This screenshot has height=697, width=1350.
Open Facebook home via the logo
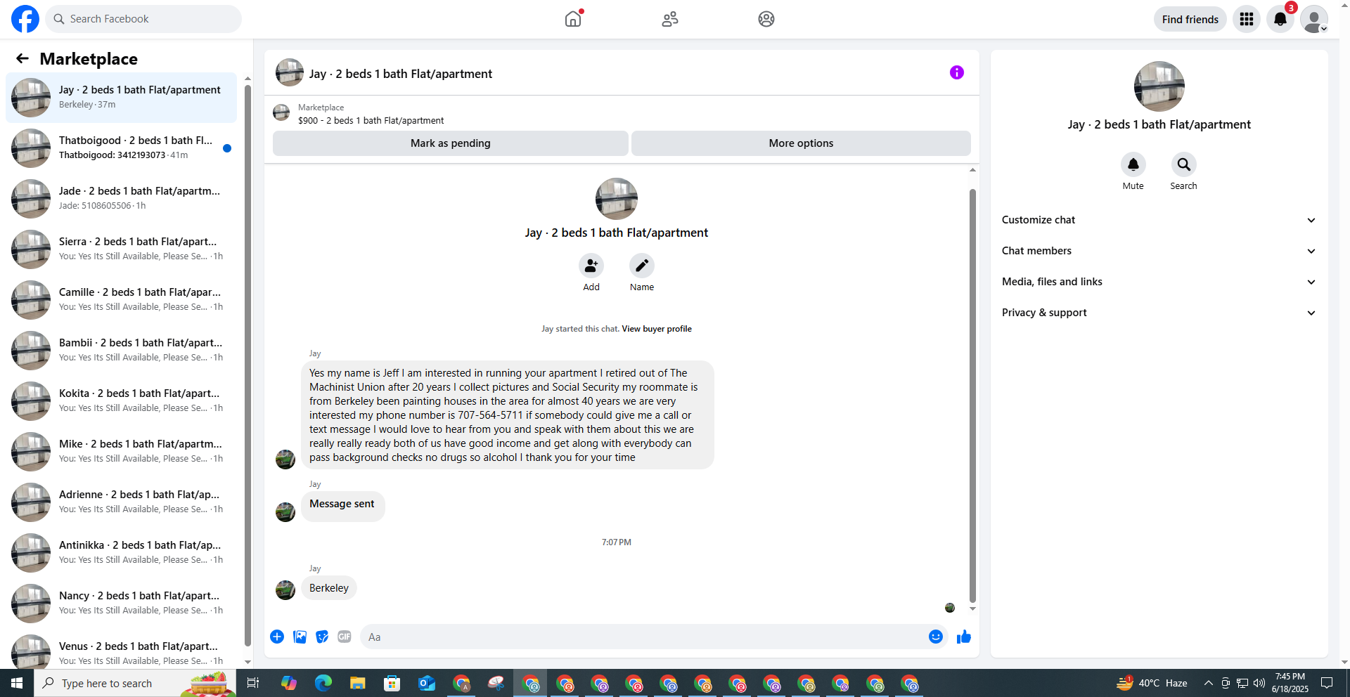25,19
